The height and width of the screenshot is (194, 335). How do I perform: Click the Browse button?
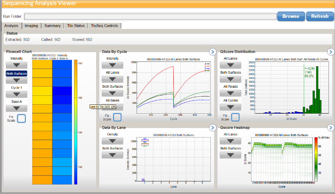[290, 16]
